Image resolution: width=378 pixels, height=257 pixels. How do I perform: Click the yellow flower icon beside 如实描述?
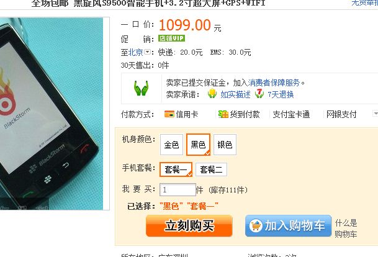[212, 94]
